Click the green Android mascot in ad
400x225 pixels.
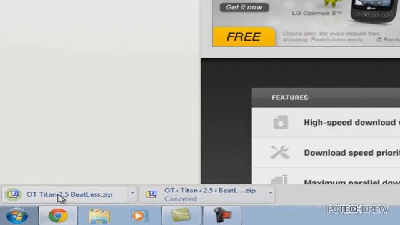point(333,3)
